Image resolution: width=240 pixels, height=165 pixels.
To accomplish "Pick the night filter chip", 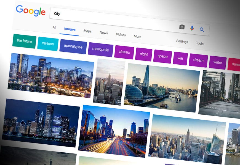I will coord(144,54).
